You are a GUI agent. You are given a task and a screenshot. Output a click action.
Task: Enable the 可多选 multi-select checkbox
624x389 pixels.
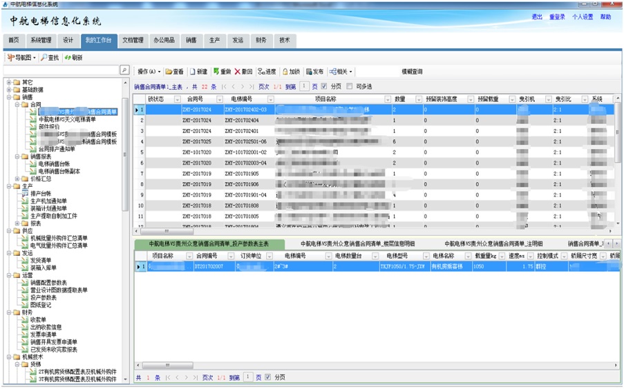[350, 87]
